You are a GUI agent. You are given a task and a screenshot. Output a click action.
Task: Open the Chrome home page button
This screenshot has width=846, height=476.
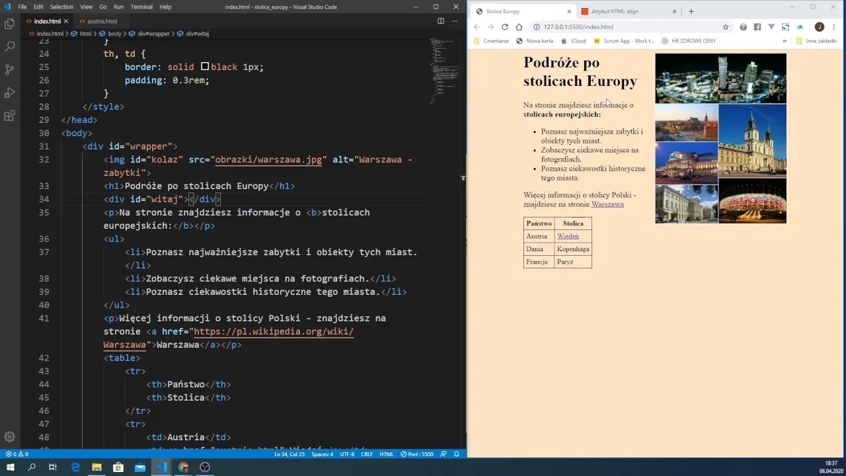pos(519,27)
